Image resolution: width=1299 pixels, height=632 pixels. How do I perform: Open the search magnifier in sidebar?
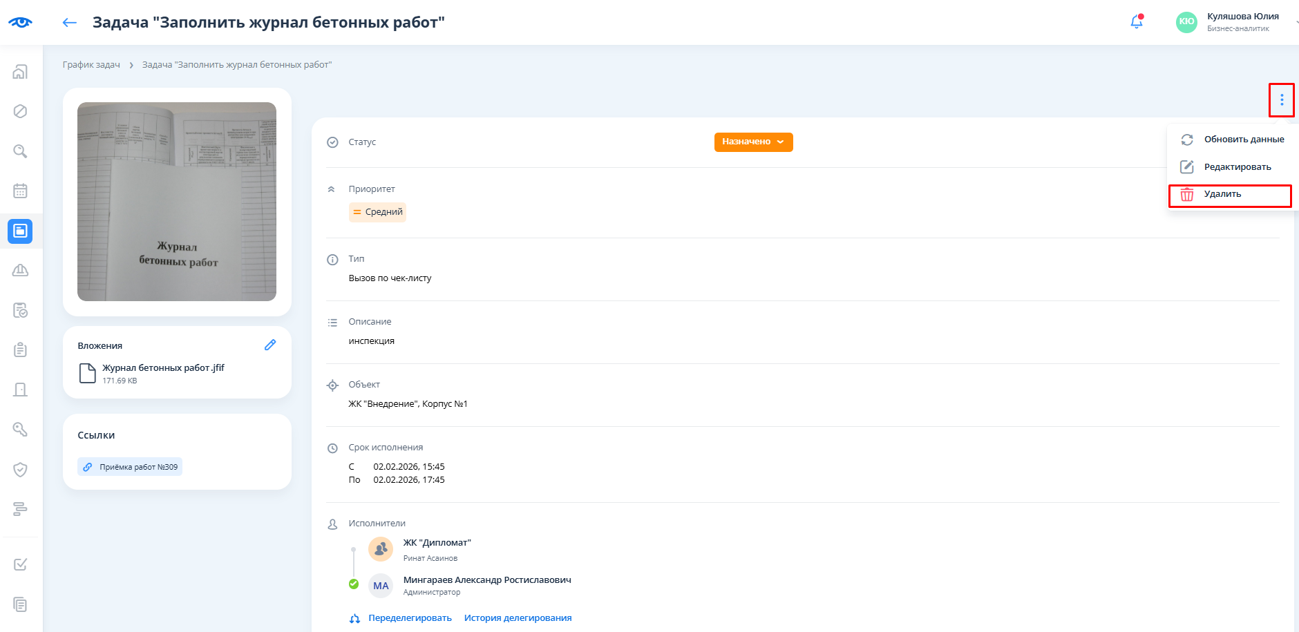pyautogui.click(x=20, y=151)
